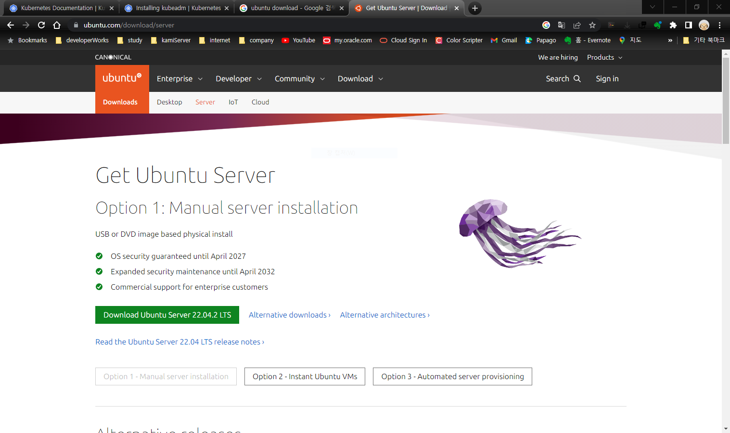
Task: Open the Downloads section tab
Action: [x=120, y=102]
